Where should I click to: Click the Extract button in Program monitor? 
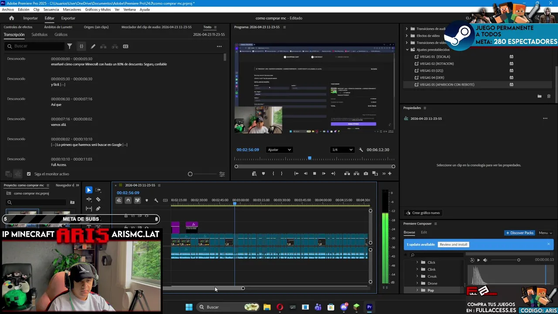[x=356, y=174]
